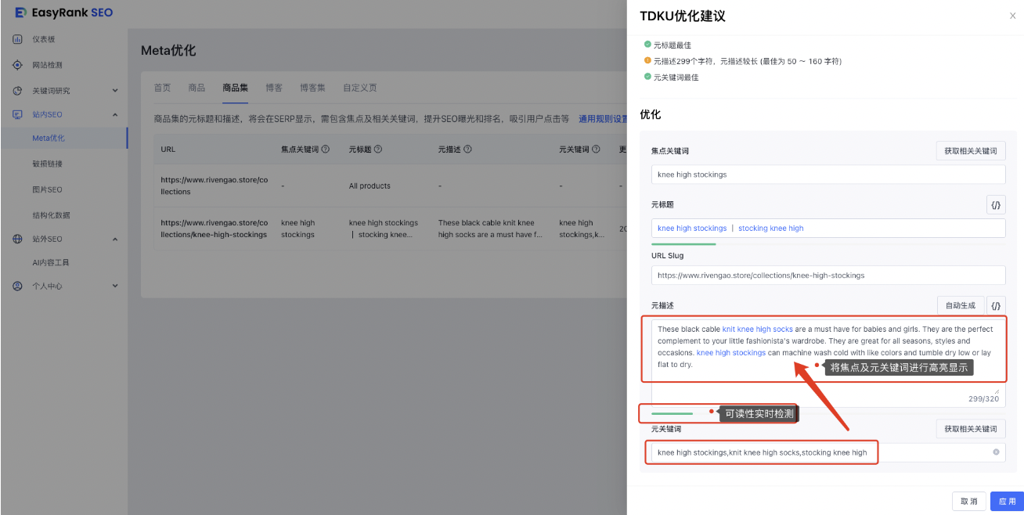This screenshot has height=515, width=1024.
Task: Click the 焦点关键词 column help icon
Action: click(x=326, y=149)
